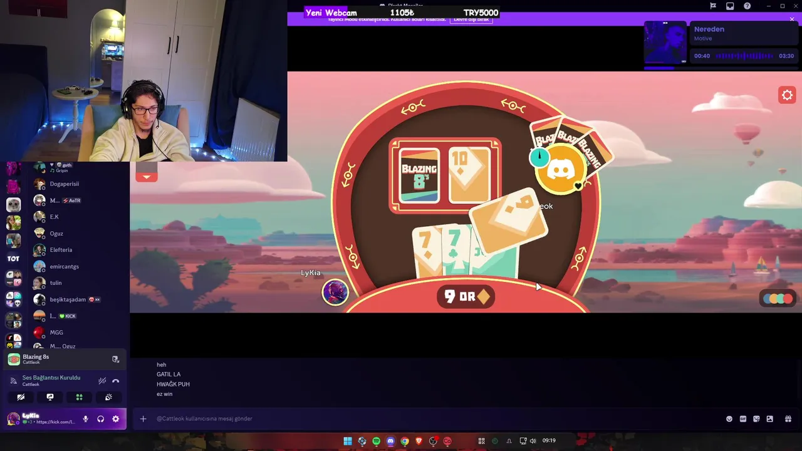Seek in the Nereden audio waveform

coord(744,56)
